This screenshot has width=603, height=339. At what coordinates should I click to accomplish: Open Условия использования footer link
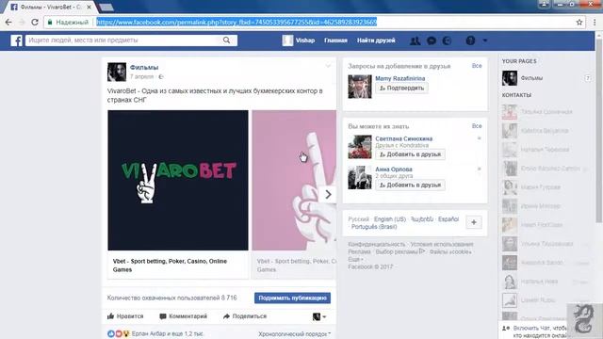pyautogui.click(x=442, y=245)
